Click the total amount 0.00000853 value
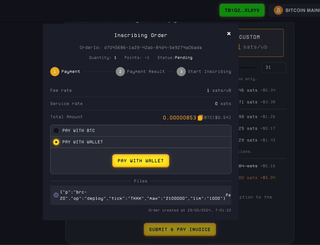Image resolution: width=320 pixels, height=245 pixels. click(x=179, y=118)
